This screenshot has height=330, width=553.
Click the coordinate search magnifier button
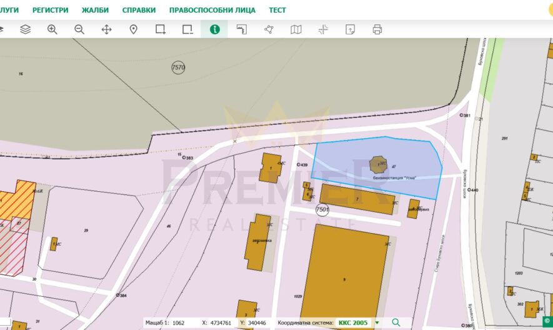(396, 322)
